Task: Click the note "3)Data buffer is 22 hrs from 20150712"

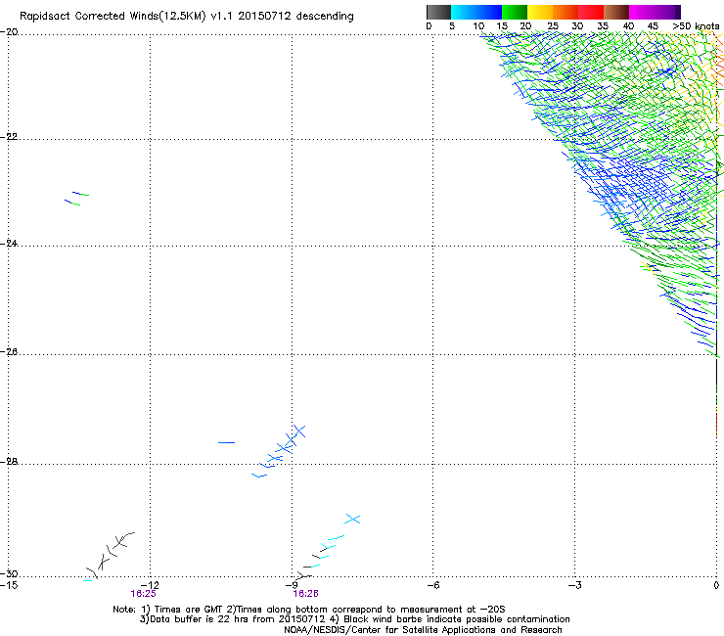Action: [x=232, y=619]
